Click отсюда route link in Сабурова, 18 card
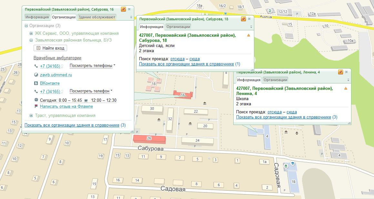The image size is (374, 199). coord(177,59)
